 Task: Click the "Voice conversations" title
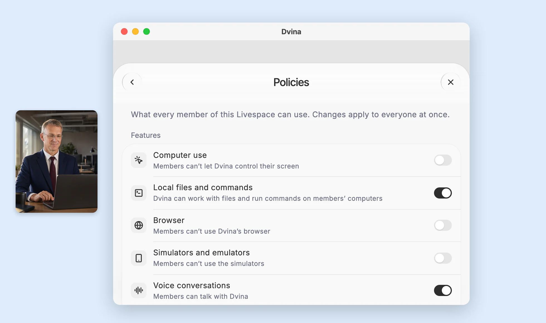pos(192,285)
